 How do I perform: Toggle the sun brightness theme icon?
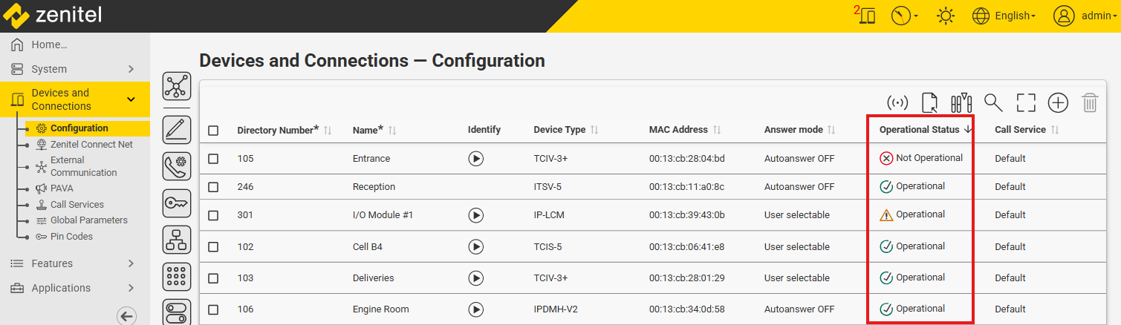click(x=946, y=16)
